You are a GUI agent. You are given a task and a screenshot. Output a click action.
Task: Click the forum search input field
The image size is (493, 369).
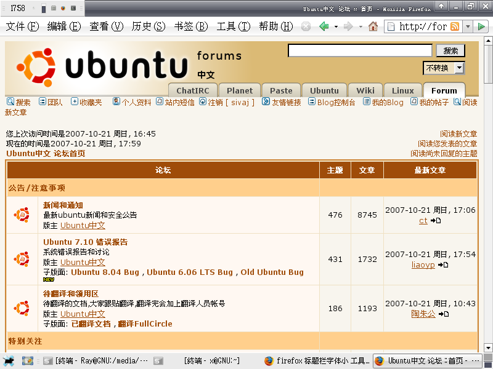tap(360, 50)
